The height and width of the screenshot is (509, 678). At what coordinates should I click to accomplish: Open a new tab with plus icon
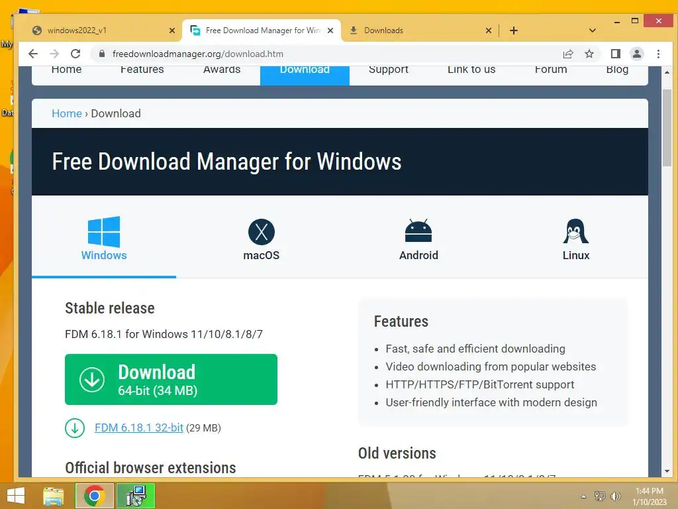pyautogui.click(x=513, y=30)
